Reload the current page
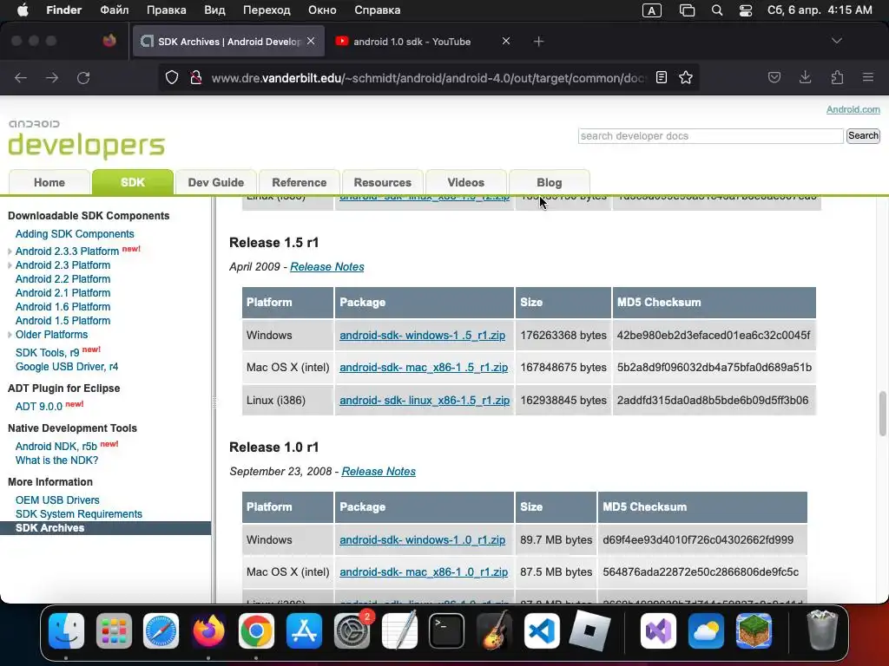 tap(83, 77)
